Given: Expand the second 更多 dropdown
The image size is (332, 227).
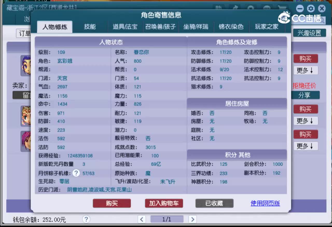Looking at the screenshot, I should coord(306,121).
